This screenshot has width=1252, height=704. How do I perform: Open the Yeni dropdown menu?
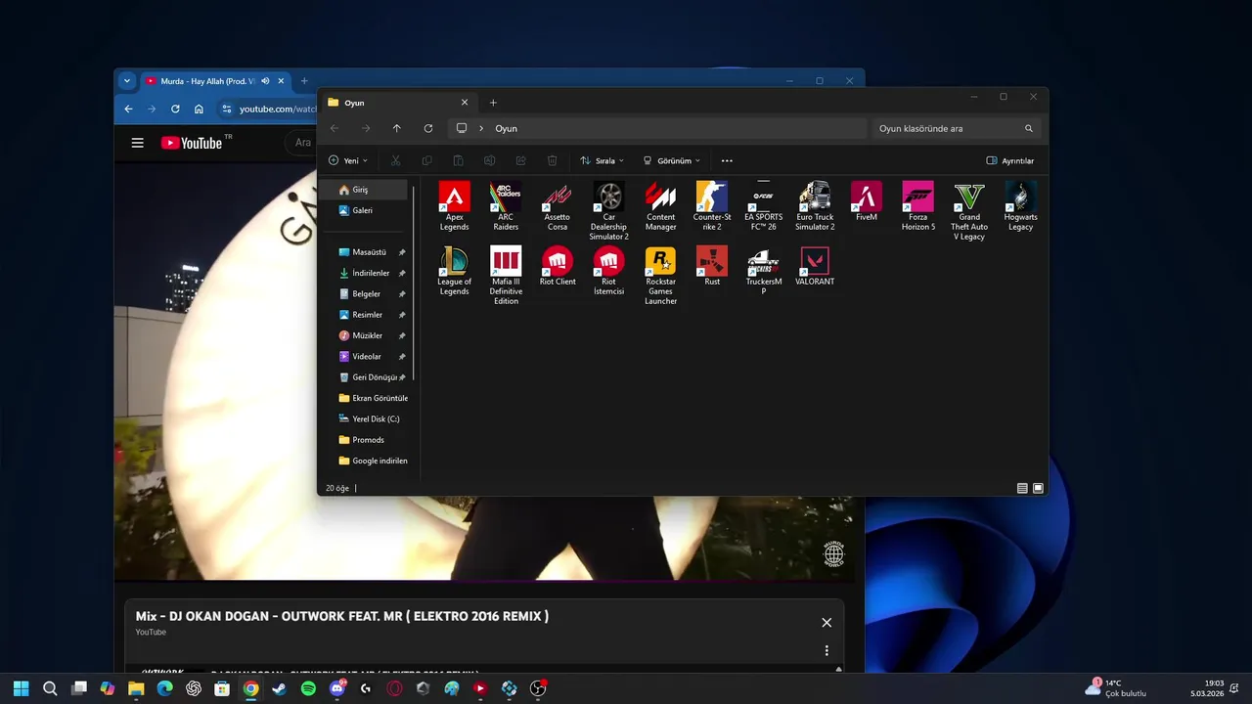coord(348,160)
